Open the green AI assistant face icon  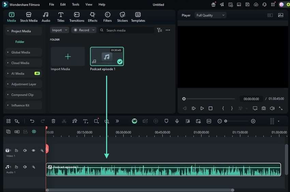pyautogui.click(x=134, y=121)
